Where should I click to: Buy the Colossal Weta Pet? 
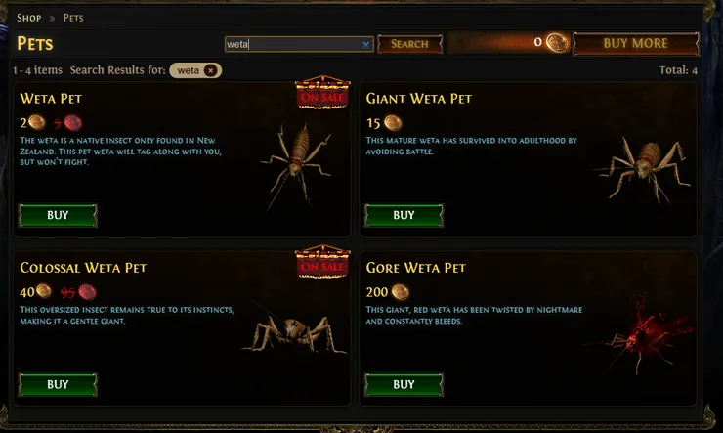pyautogui.click(x=58, y=384)
